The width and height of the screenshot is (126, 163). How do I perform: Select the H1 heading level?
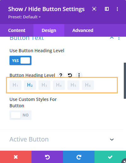coord(15,85)
